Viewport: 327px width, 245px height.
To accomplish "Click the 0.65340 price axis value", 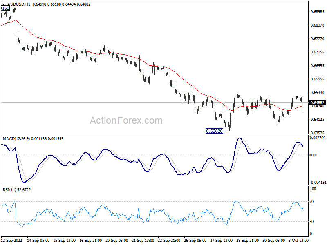I will (x=318, y=93).
